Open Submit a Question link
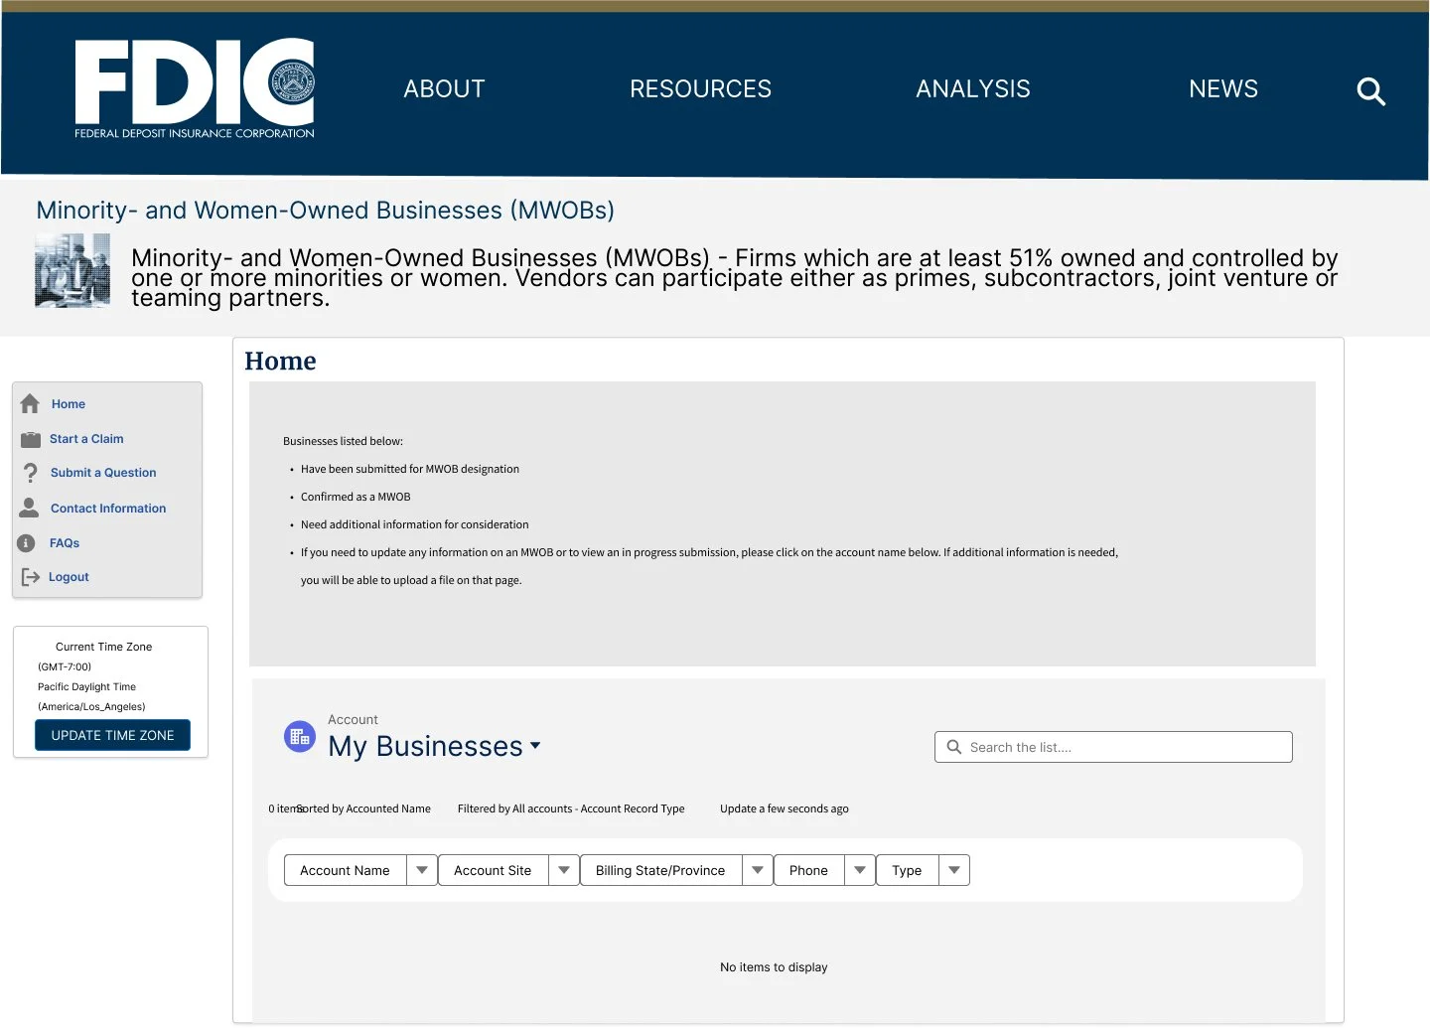 click(103, 473)
